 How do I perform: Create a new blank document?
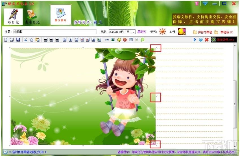[6, 40]
